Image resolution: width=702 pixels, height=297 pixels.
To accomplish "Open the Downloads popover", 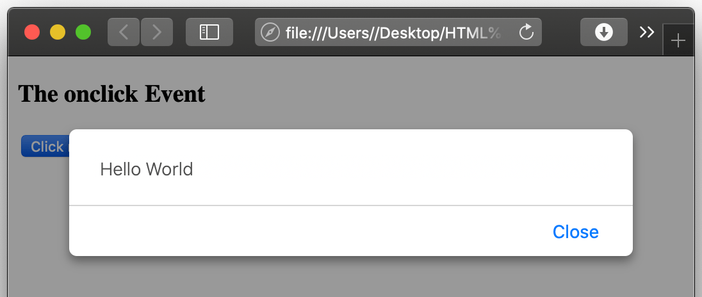I will coord(603,32).
